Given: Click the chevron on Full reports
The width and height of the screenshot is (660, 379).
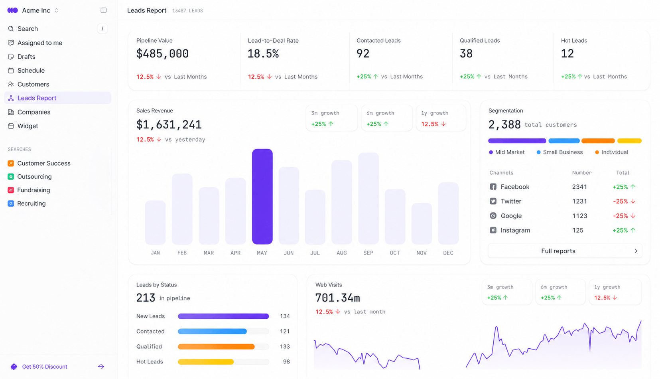Looking at the screenshot, I should click(636, 251).
